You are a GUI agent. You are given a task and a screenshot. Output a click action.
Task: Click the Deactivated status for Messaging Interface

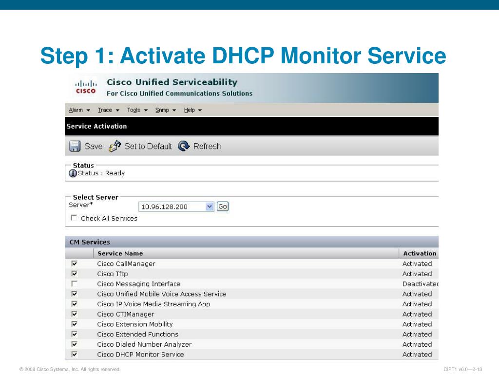(x=421, y=284)
